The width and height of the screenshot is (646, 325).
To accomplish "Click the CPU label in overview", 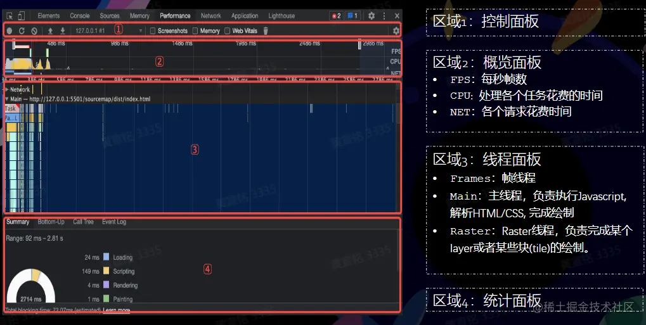I will (x=396, y=61).
